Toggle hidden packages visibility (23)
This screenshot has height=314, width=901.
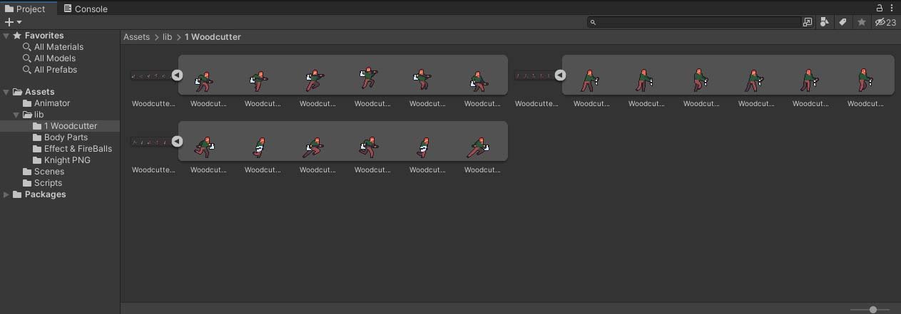tap(885, 22)
